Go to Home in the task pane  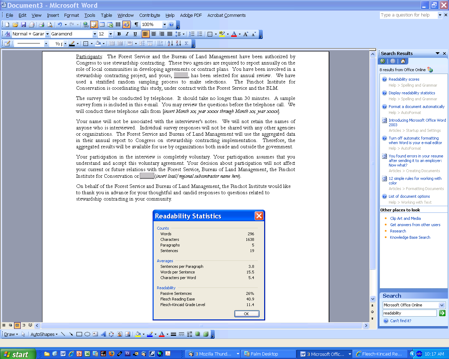(x=403, y=61)
